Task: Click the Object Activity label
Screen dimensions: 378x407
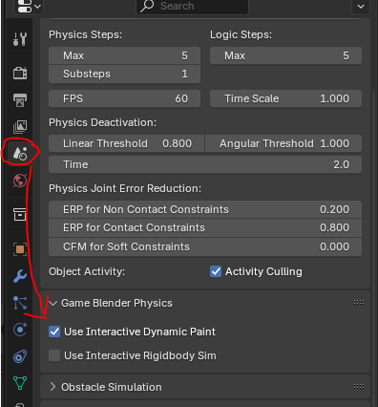Action: click(87, 271)
